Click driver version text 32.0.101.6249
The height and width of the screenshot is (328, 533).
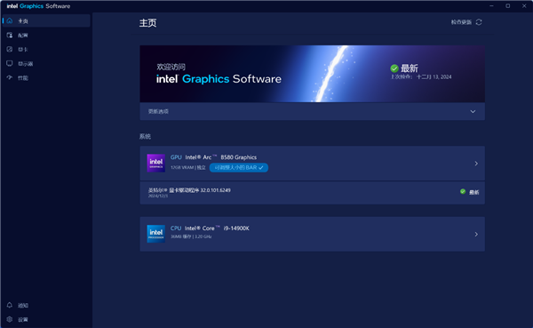(216, 190)
